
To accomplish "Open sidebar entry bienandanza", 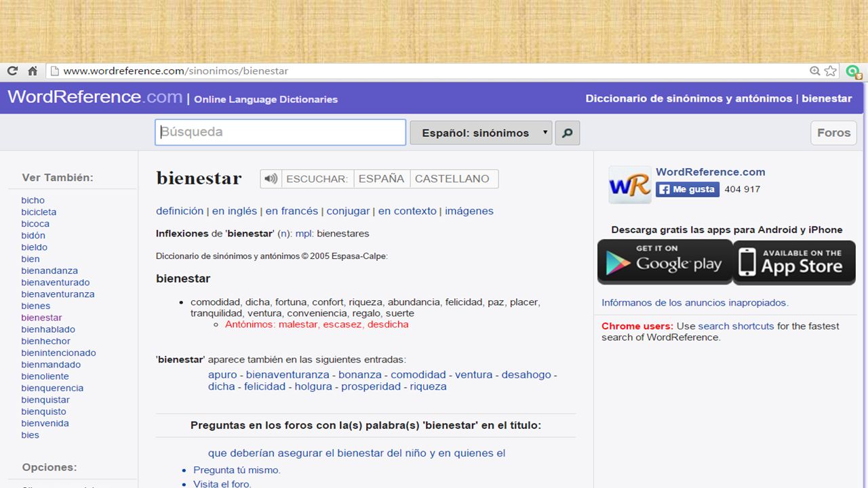I will pos(50,270).
